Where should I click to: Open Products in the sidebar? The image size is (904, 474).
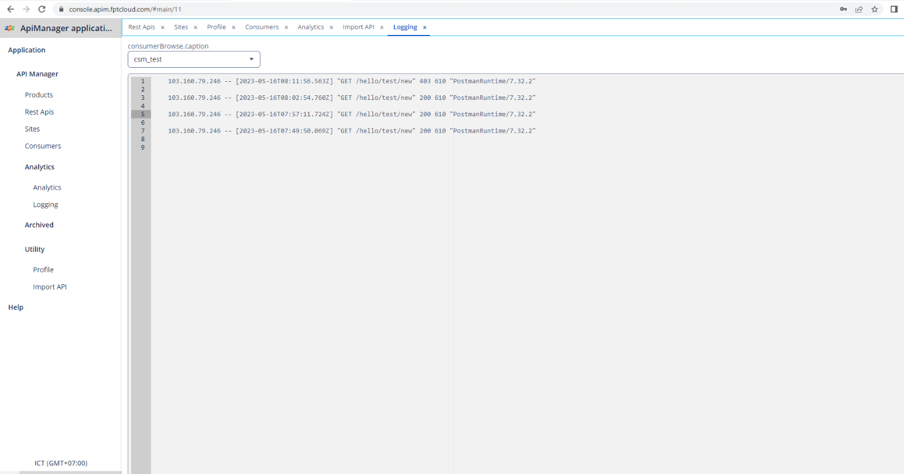(x=39, y=95)
